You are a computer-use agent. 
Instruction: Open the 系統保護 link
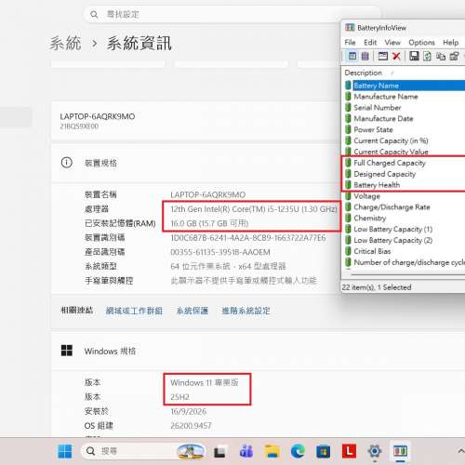[193, 311]
